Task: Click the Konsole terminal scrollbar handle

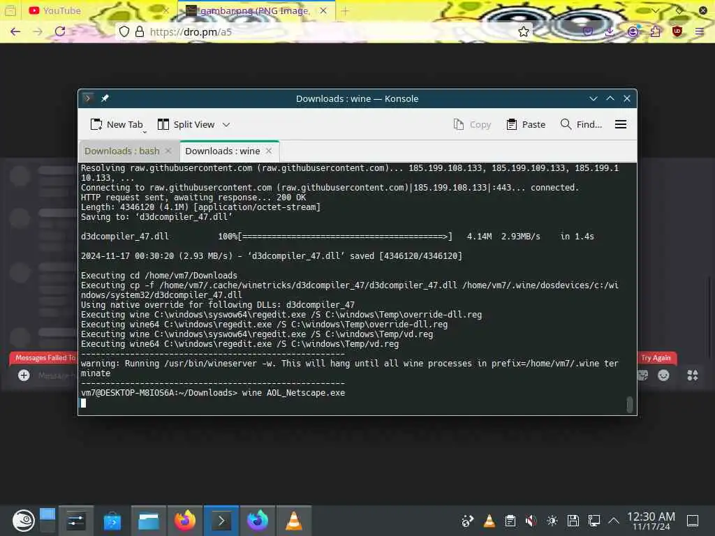Action: [630, 404]
